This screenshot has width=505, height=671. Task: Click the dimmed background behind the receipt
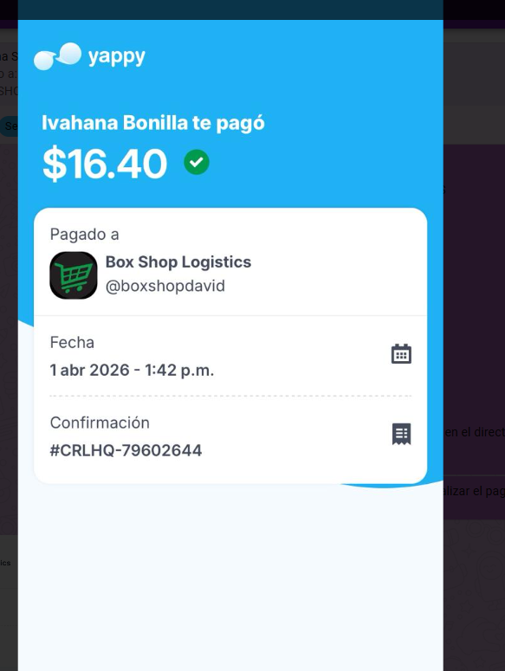[474, 300]
